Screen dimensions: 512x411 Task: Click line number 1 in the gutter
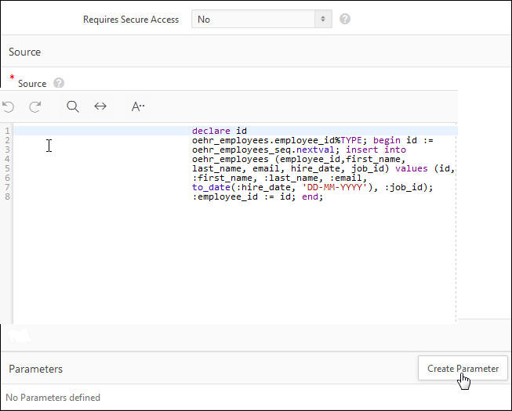(x=6, y=131)
